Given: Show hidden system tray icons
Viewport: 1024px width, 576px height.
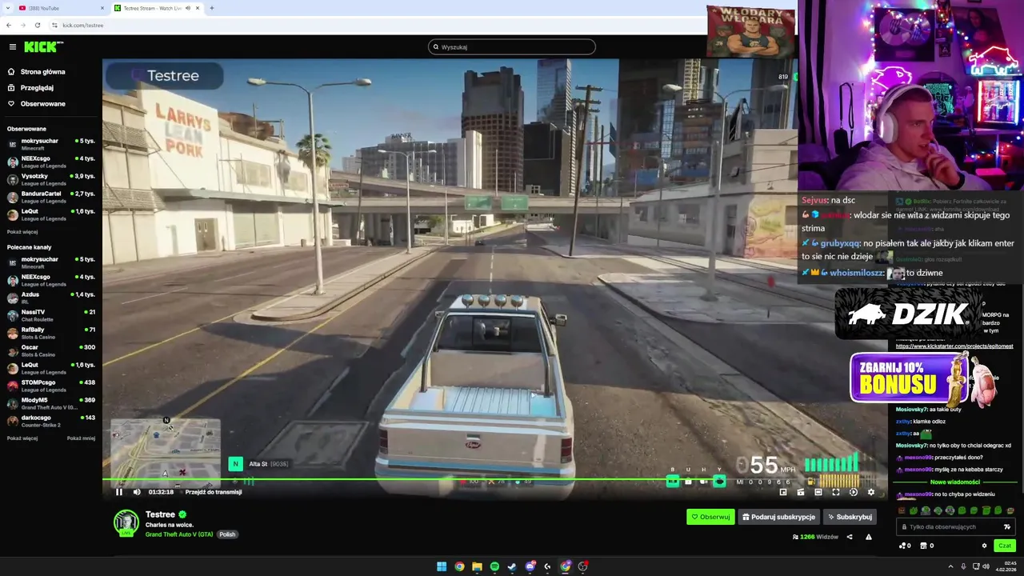Looking at the screenshot, I should pos(950,566).
